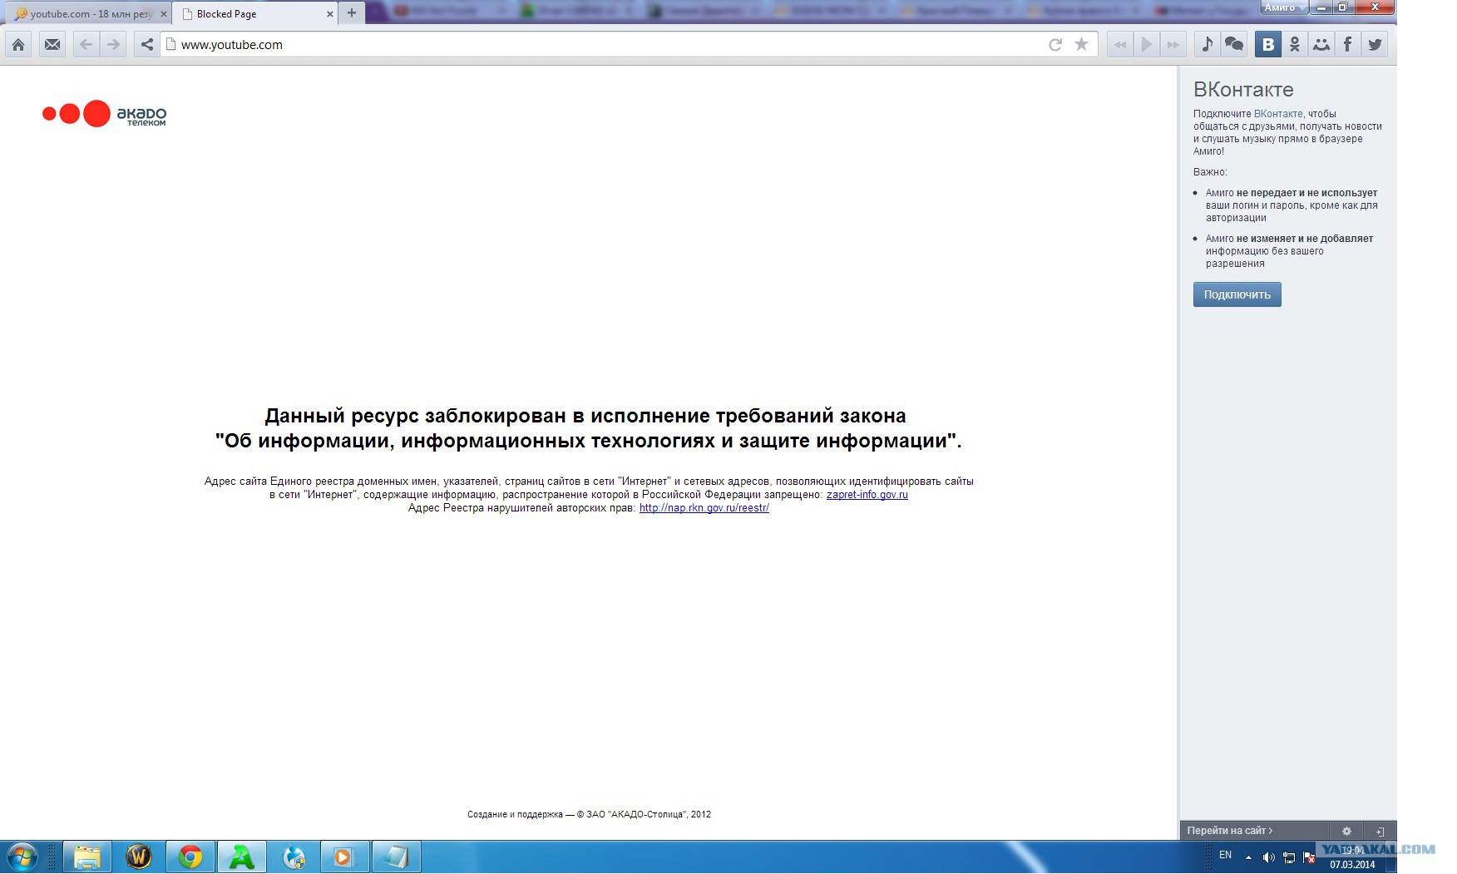Open the Moi Mir social icon

pos(1321,45)
